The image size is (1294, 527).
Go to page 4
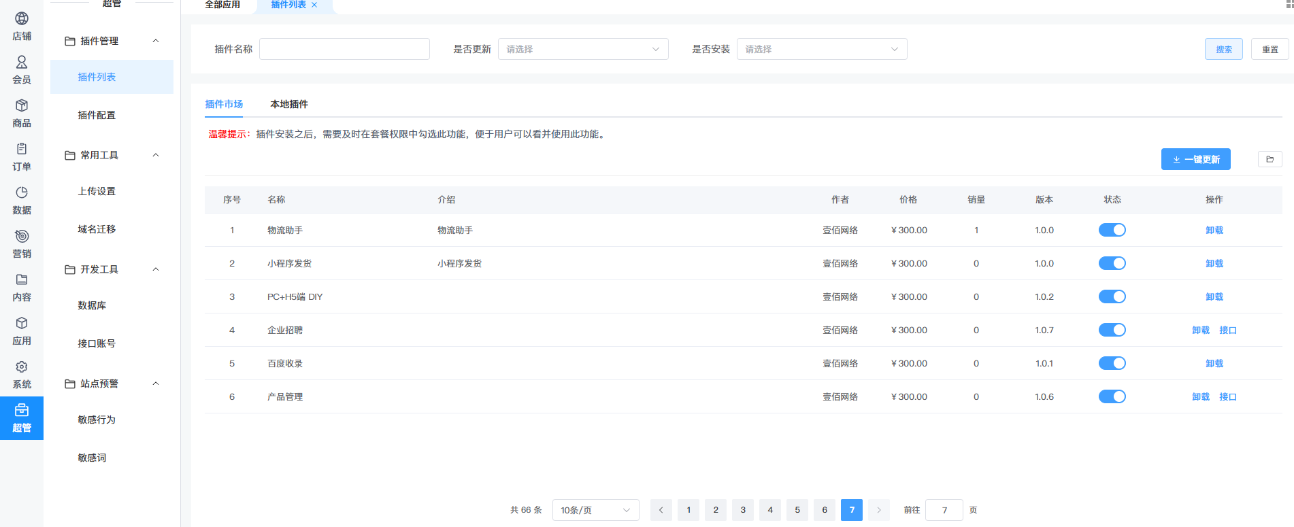[x=770, y=510]
